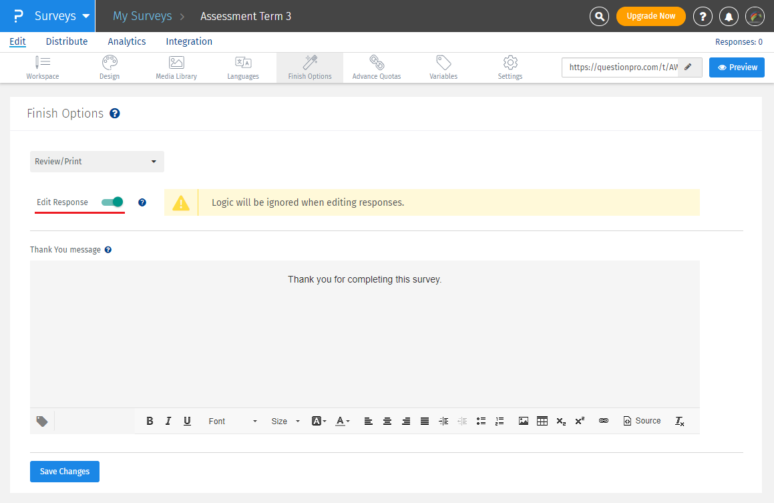Toggle Source view in editor
Viewport: 774px width, 503px height.
pos(642,421)
